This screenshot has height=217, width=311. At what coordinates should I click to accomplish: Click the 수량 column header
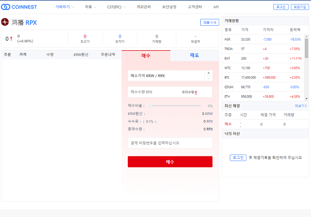[50, 55]
